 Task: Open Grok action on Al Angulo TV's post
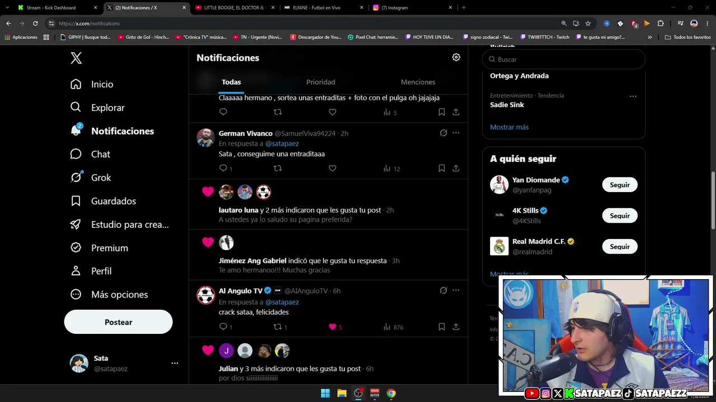(x=444, y=290)
